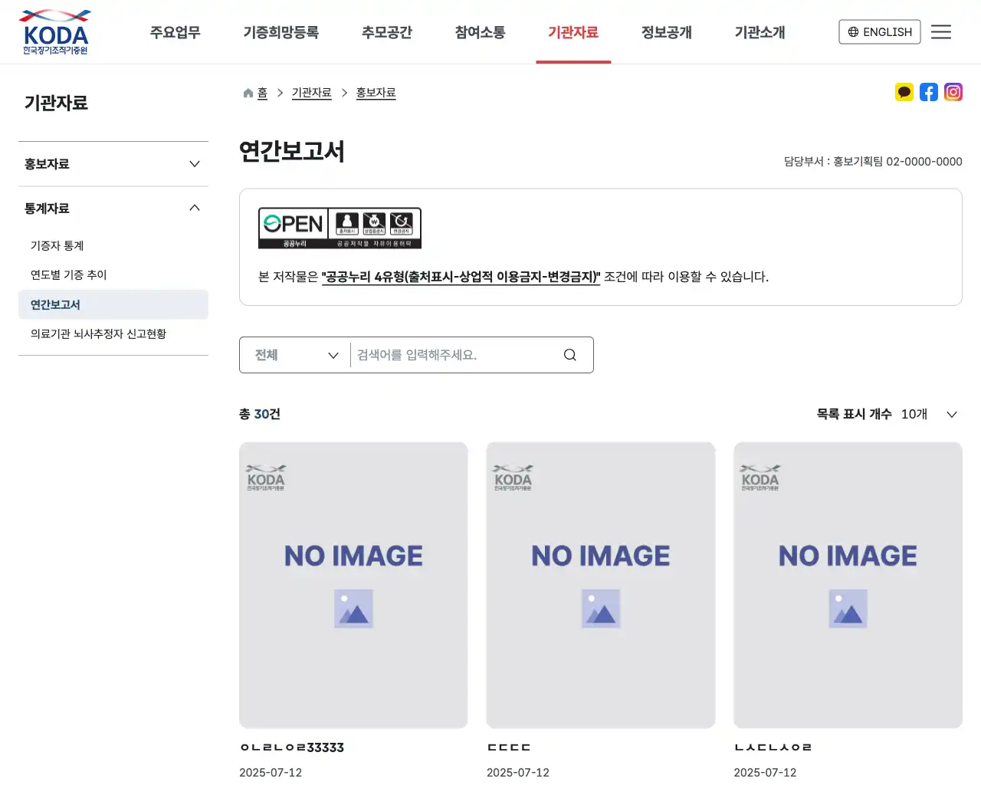Open the KakaoTalk share icon
The width and height of the screenshot is (981, 785).
(x=904, y=92)
